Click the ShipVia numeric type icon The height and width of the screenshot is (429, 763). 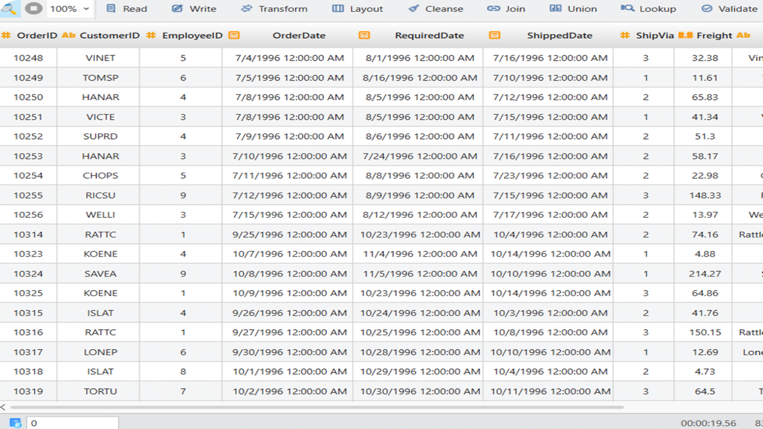625,35
